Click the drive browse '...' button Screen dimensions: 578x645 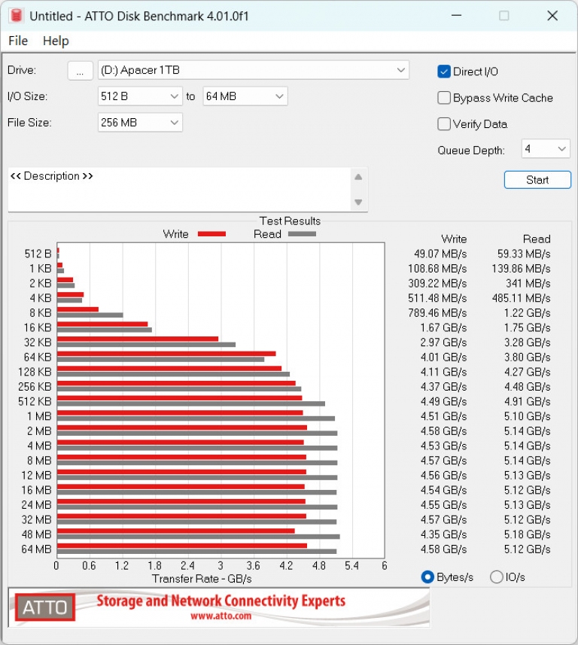coord(81,71)
